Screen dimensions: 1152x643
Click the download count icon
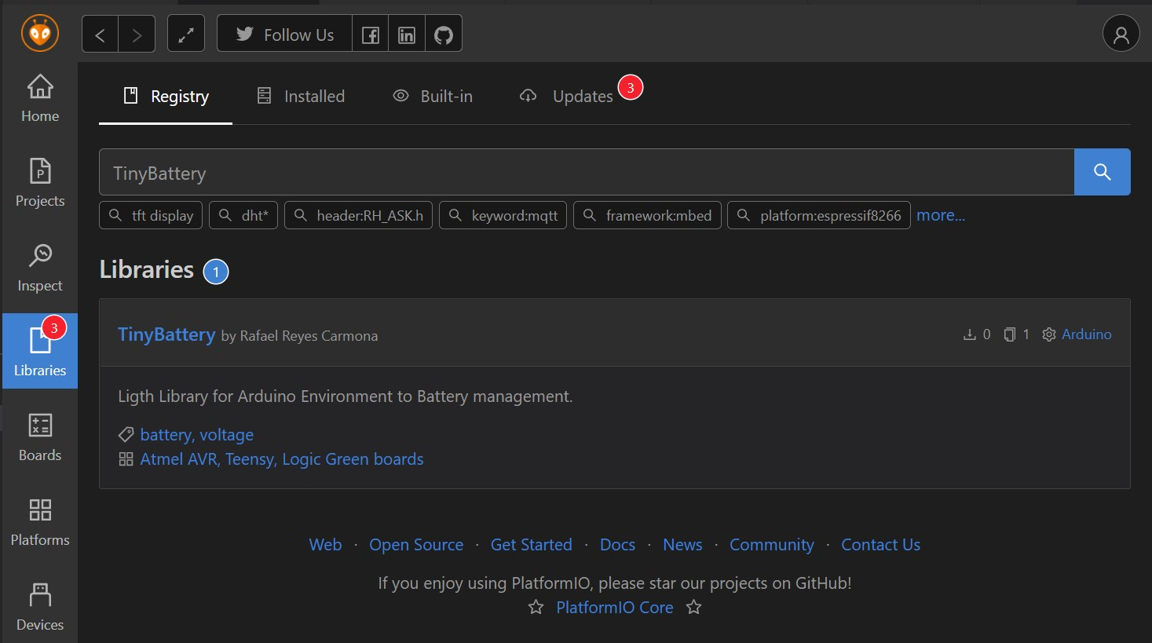tap(970, 334)
